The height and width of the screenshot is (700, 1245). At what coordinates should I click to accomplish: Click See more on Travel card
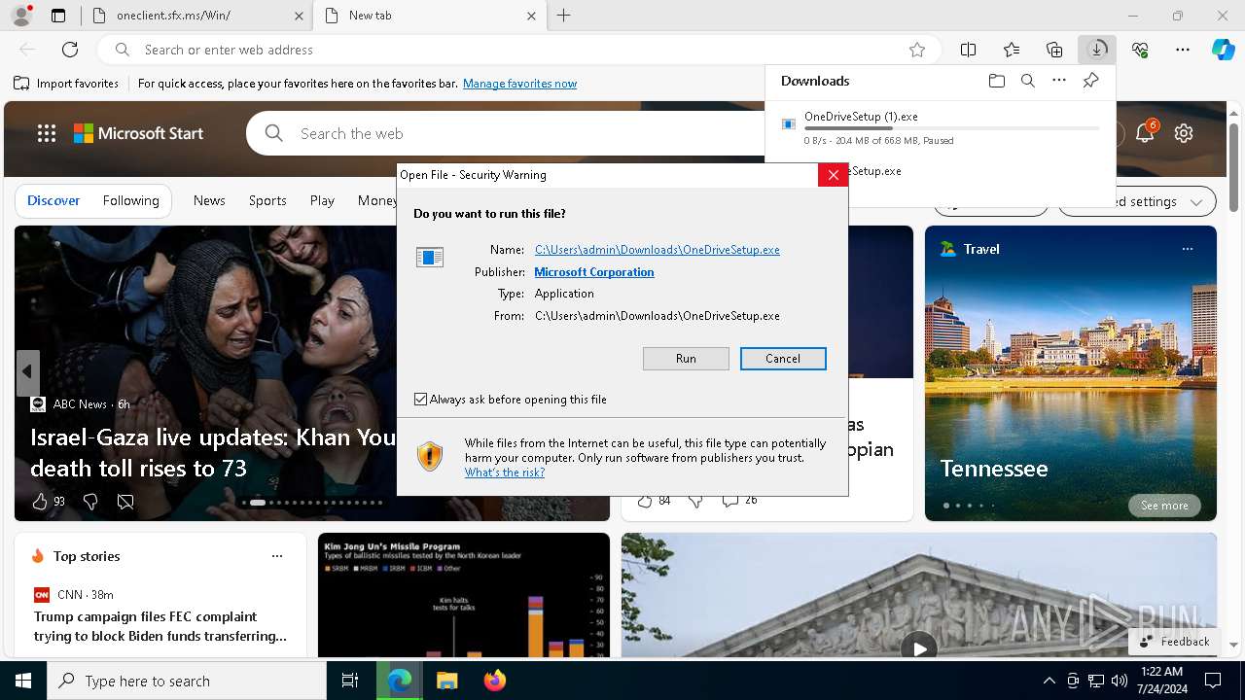point(1164,506)
